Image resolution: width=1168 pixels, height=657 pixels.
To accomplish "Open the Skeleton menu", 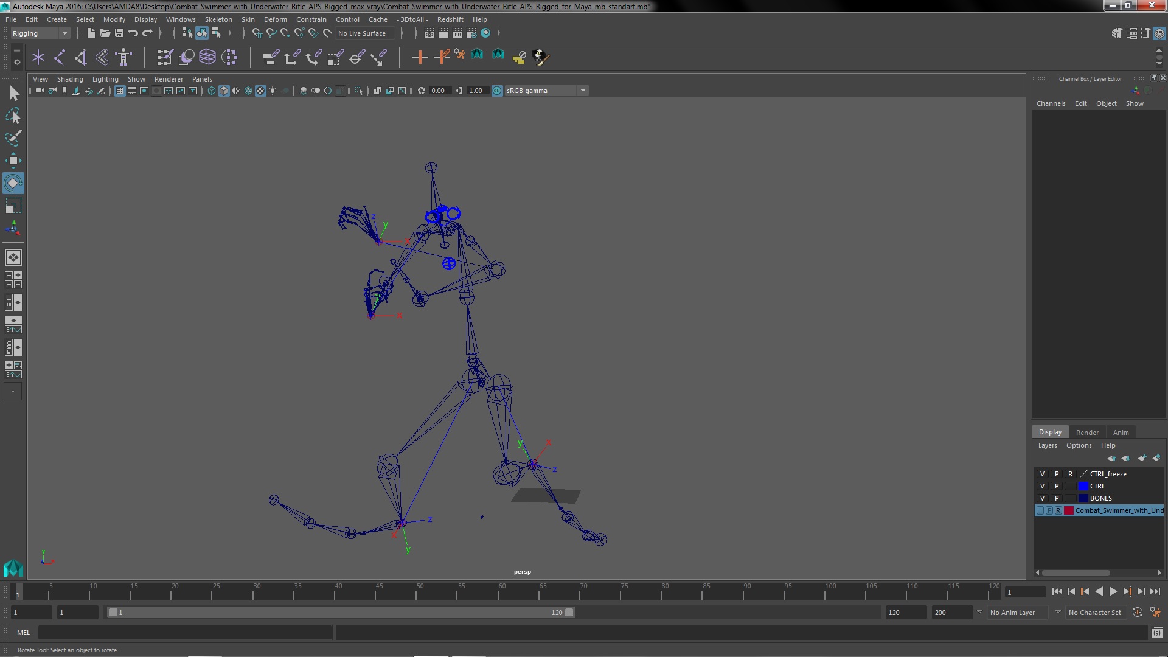I will pos(218,19).
